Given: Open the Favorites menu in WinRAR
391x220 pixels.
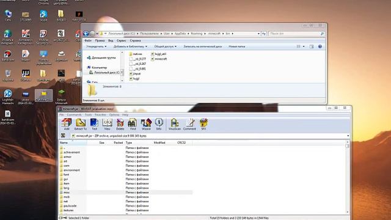Looking at the screenshot, I should pos(100,115).
